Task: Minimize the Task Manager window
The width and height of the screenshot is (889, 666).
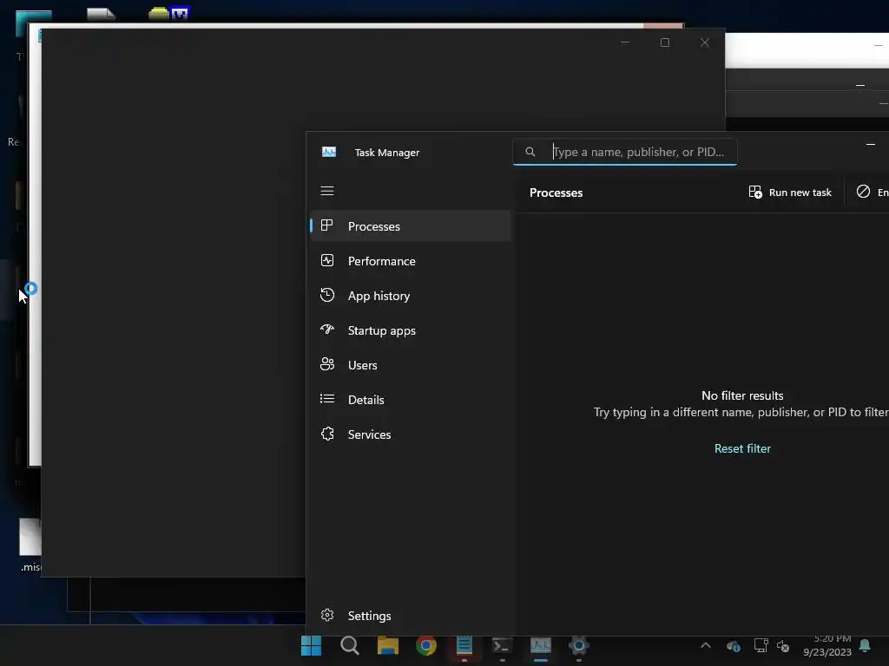Action: [x=870, y=145]
